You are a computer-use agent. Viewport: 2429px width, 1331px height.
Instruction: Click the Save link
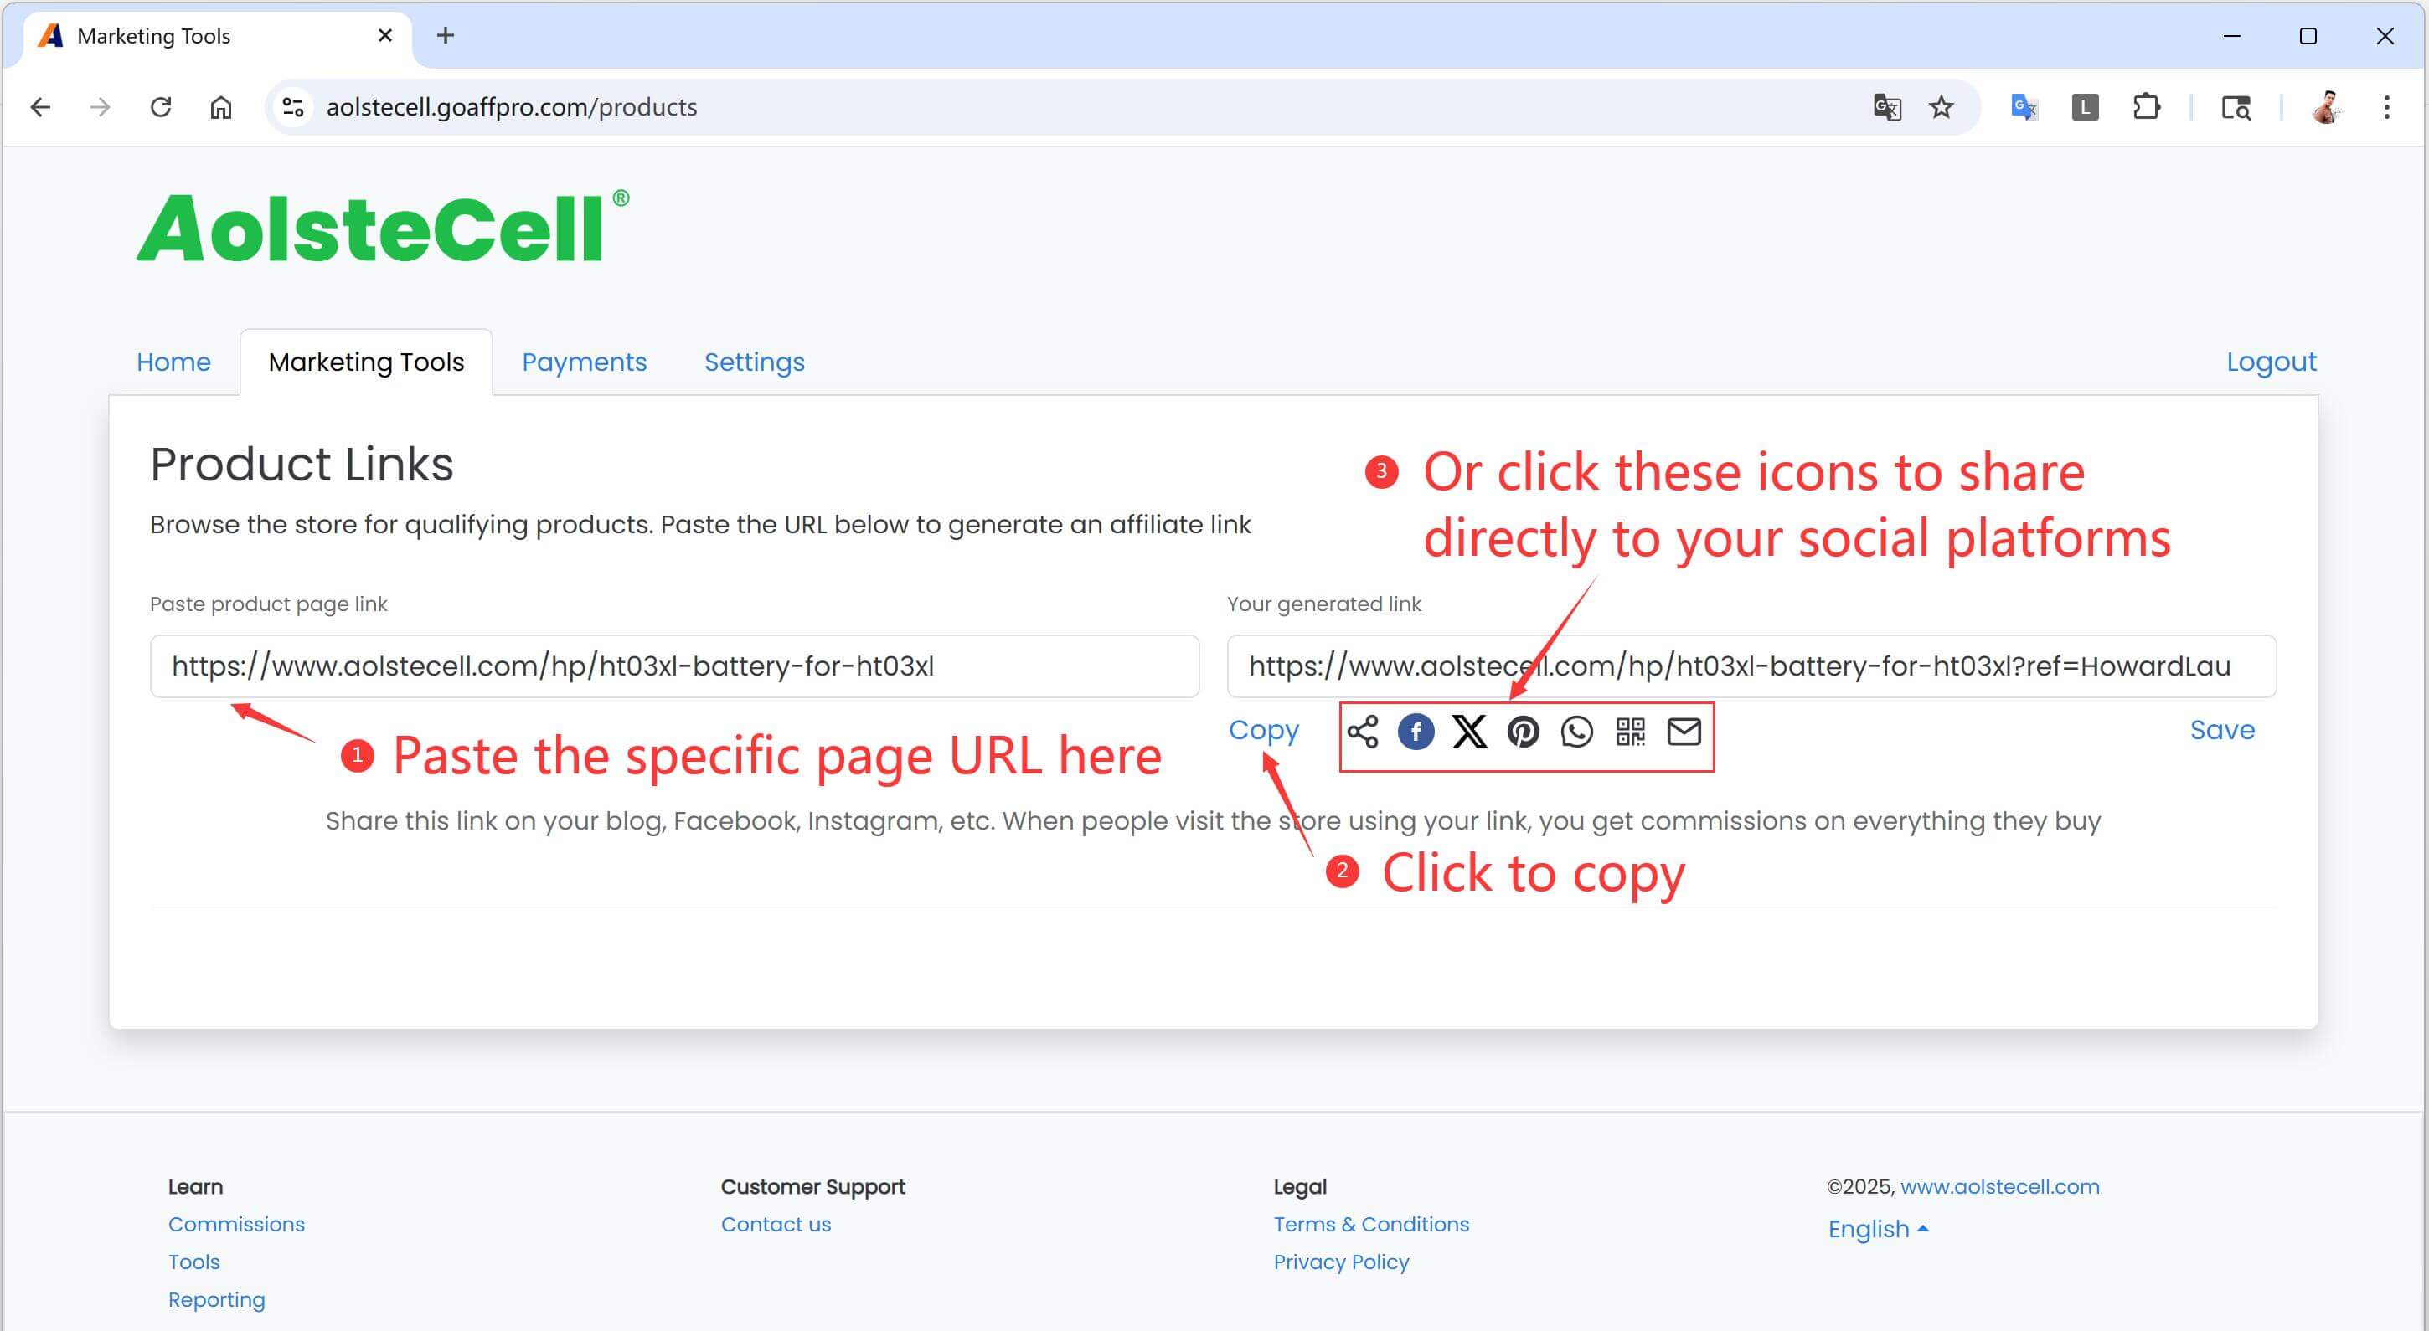click(2221, 731)
